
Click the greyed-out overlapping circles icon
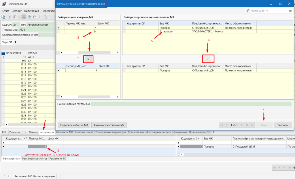tap(39, 17)
